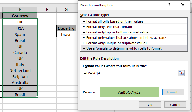Screen dimensions: 192x112
Task: Select column E header
Action: pos(20,9)
